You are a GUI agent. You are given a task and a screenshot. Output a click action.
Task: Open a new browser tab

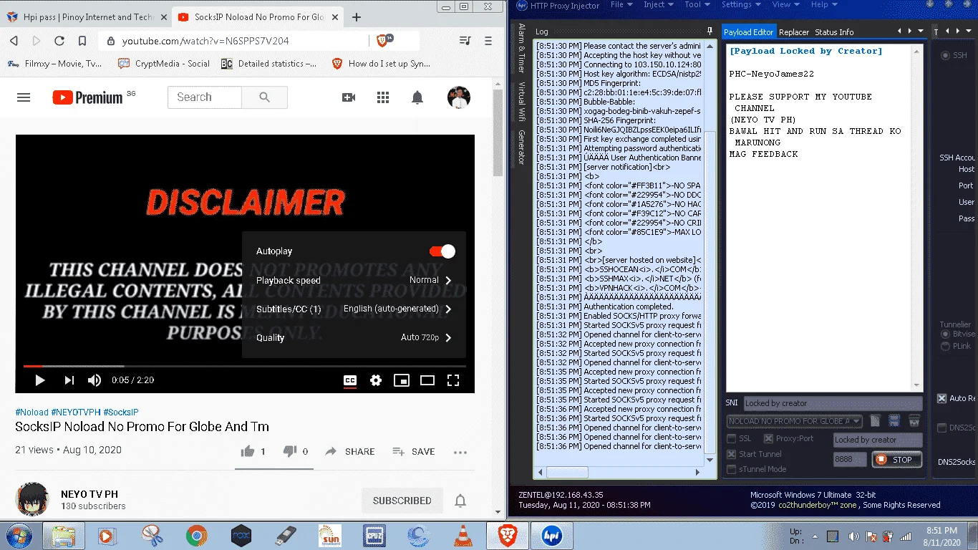click(x=357, y=17)
